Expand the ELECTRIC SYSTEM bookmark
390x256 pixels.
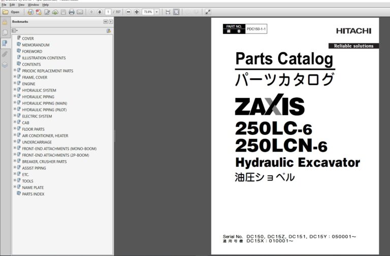[15, 116]
